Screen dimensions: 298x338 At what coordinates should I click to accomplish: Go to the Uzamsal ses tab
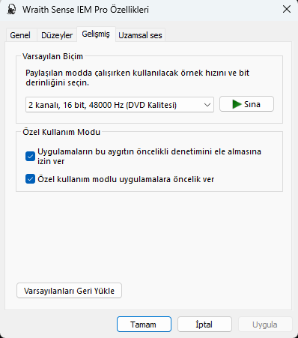(140, 35)
